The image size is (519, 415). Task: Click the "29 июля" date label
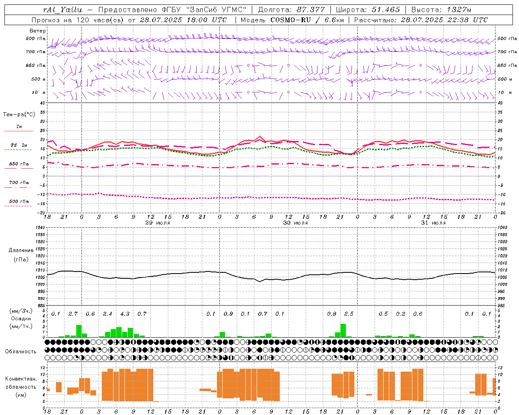[158, 223]
